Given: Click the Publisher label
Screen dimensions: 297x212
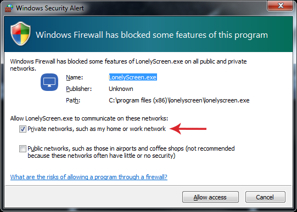Looking at the screenshot, I should click(79, 89).
